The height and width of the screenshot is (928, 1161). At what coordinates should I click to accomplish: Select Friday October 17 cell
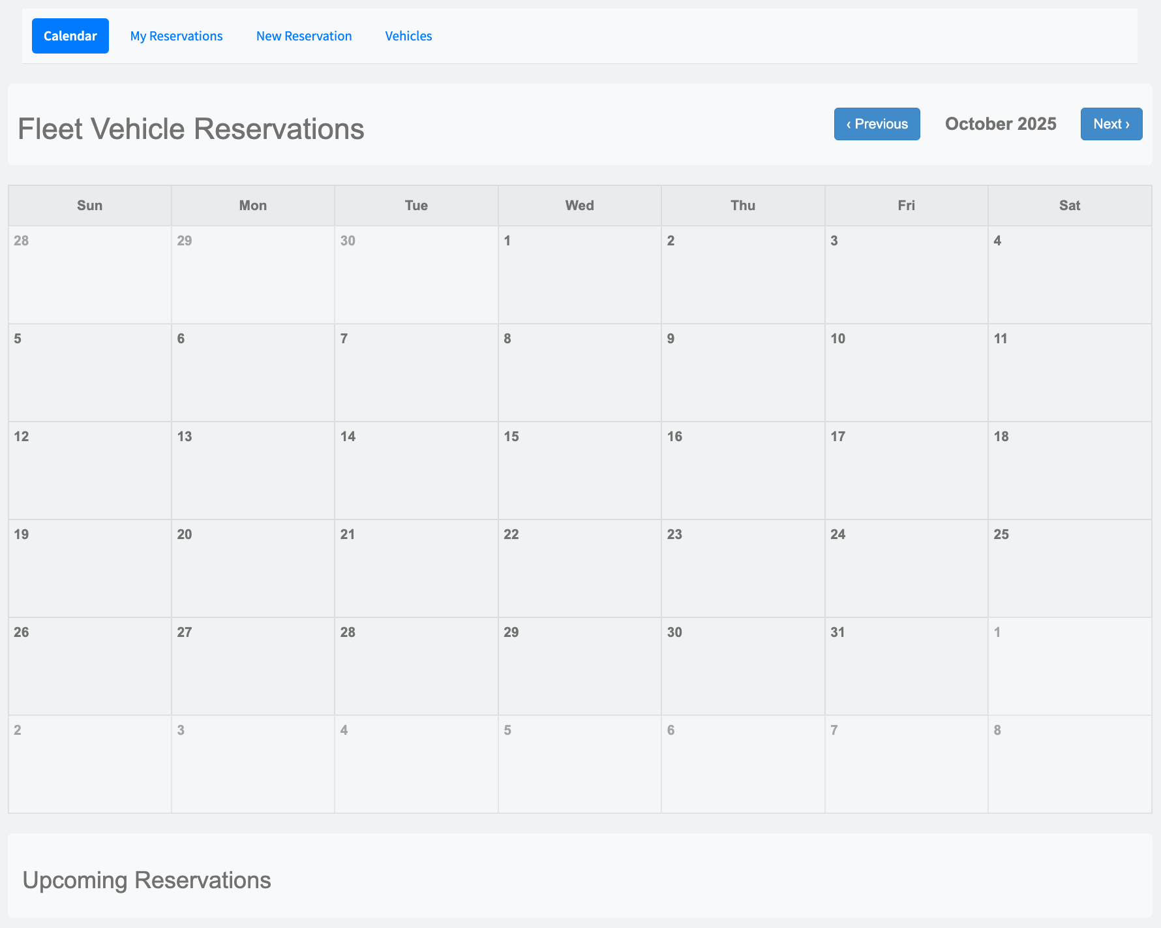(x=906, y=471)
